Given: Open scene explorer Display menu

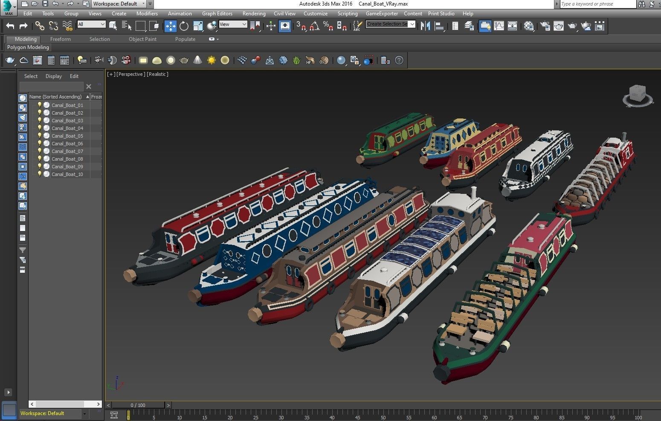Looking at the screenshot, I should (x=54, y=76).
